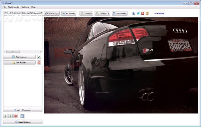Click the empty watermark list box
This screenshot has height=127, width=201.
pos(23,86)
